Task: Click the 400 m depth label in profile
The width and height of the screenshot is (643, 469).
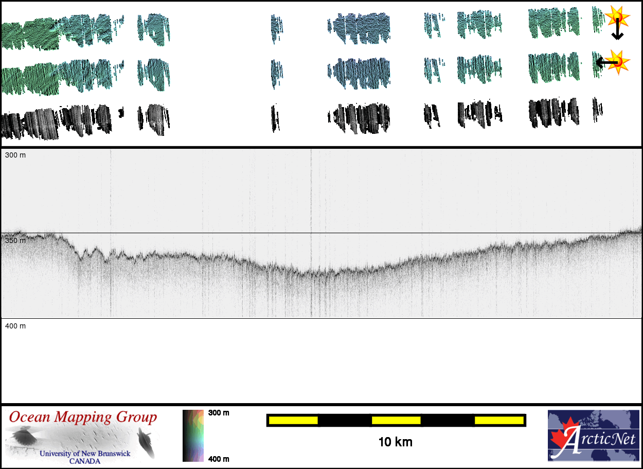Action: (15, 326)
